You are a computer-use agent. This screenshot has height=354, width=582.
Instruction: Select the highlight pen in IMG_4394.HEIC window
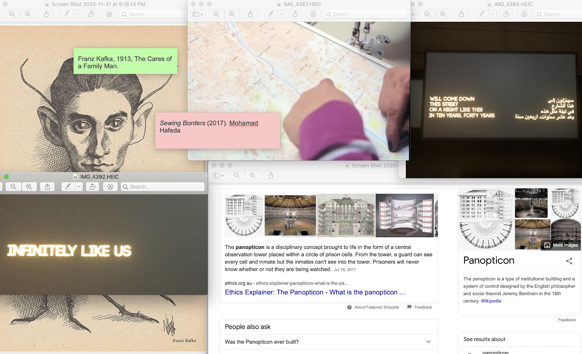tap(482, 14)
